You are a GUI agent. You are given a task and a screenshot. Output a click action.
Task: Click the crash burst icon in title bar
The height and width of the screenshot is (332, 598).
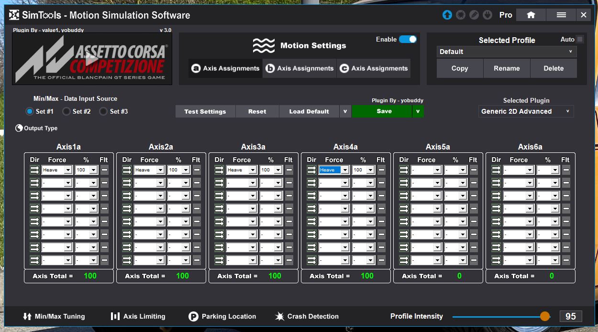tap(461, 15)
